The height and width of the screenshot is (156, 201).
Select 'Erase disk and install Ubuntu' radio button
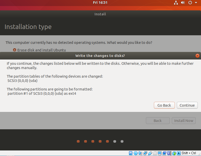[x=15, y=50]
